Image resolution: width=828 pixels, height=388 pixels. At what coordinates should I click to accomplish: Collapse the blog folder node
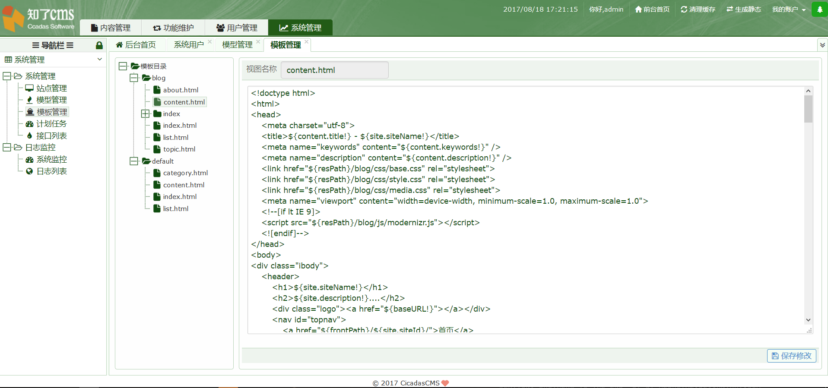(134, 78)
